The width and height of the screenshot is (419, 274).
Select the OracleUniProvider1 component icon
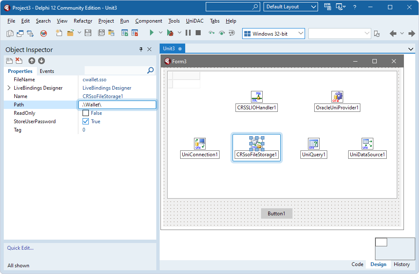pyautogui.click(x=337, y=96)
